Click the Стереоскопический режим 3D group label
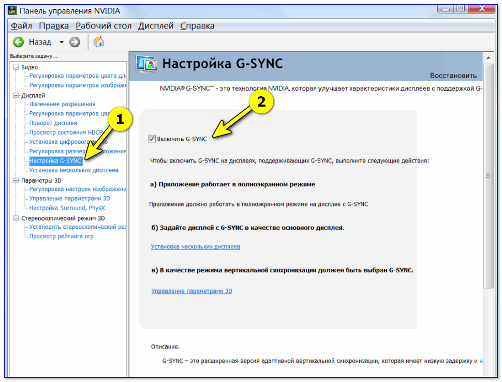This screenshot has width=502, height=382. [63, 218]
